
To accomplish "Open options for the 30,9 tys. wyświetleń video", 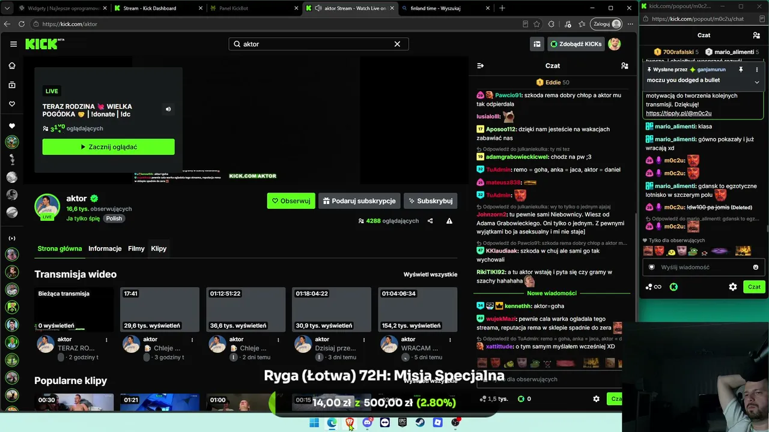I will pos(364,340).
